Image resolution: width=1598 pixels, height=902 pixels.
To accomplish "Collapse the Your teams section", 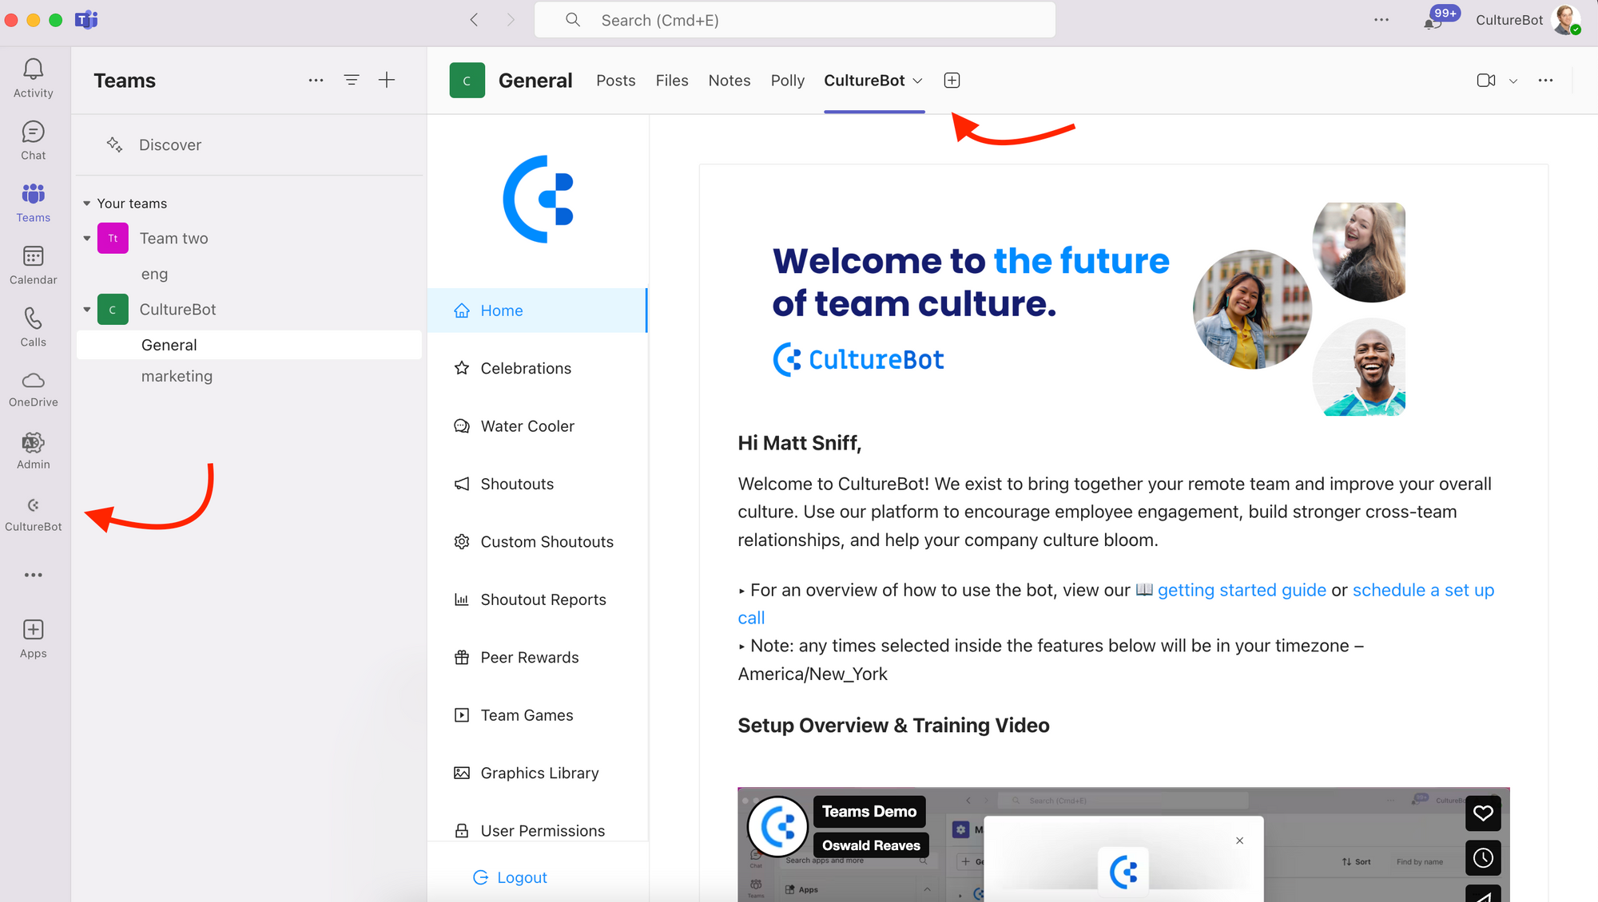I will pos(87,204).
